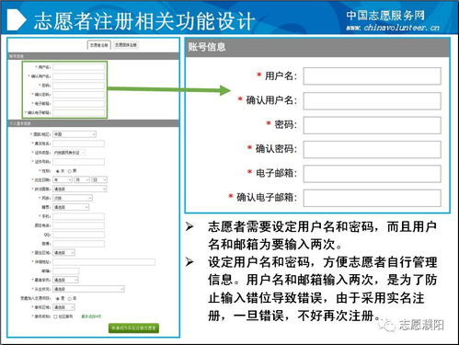Open the 出生日期 year dropdown
The height and width of the screenshot is (345, 459).
tap(63, 179)
